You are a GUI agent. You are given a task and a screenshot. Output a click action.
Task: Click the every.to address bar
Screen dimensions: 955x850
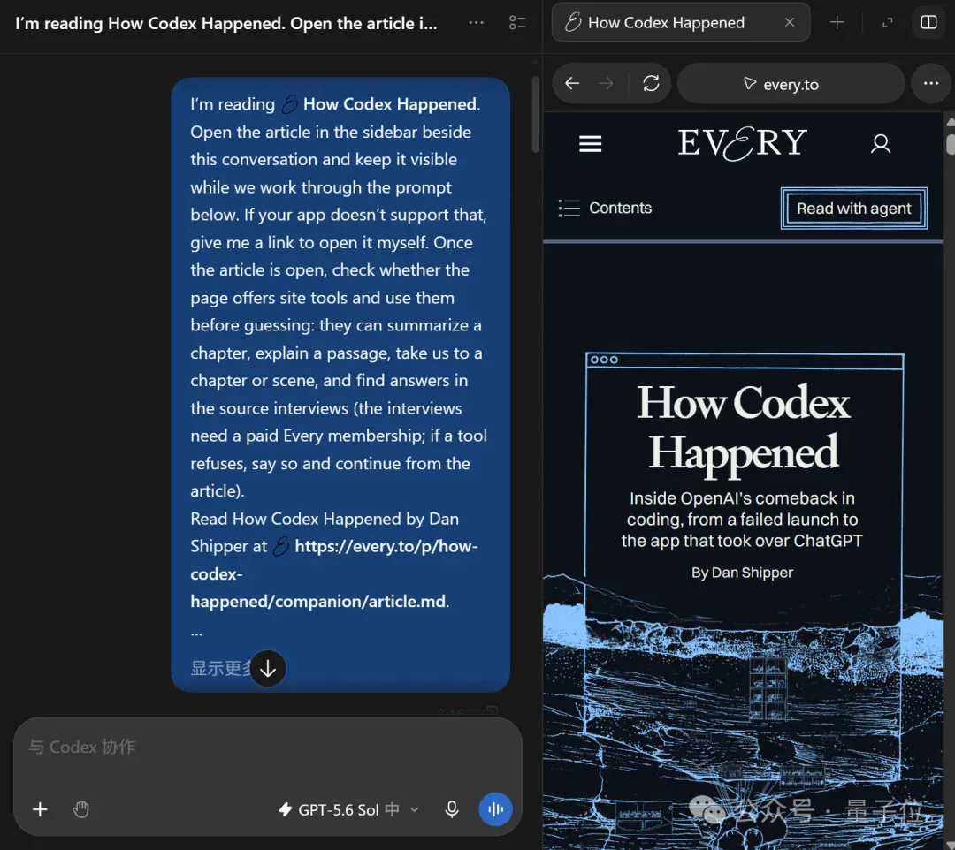[791, 84]
